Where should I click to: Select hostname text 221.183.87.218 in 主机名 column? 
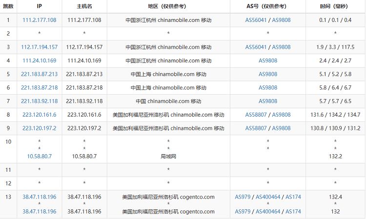tap(84, 88)
